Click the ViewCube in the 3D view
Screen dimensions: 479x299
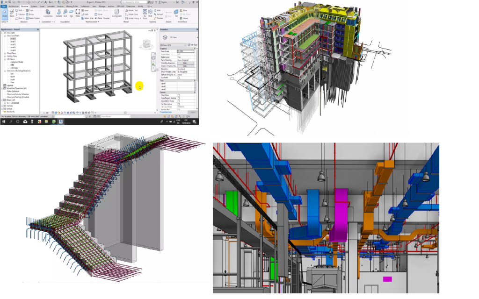pos(147,44)
